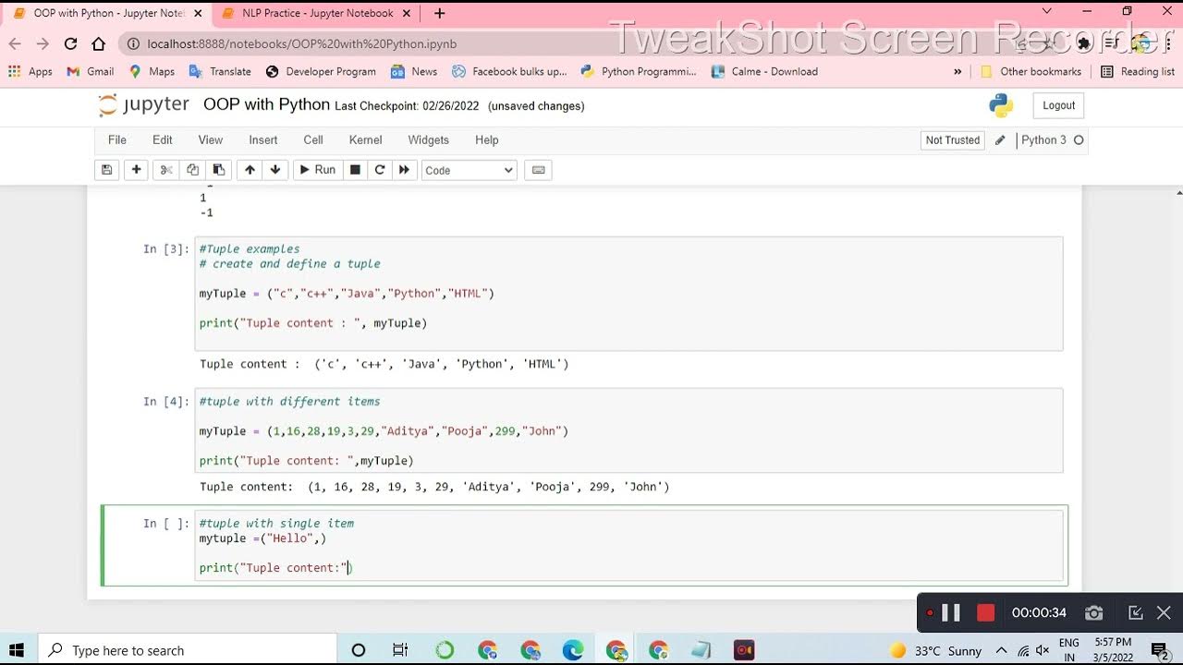Select the OOP with Python browser tab

tap(106, 13)
